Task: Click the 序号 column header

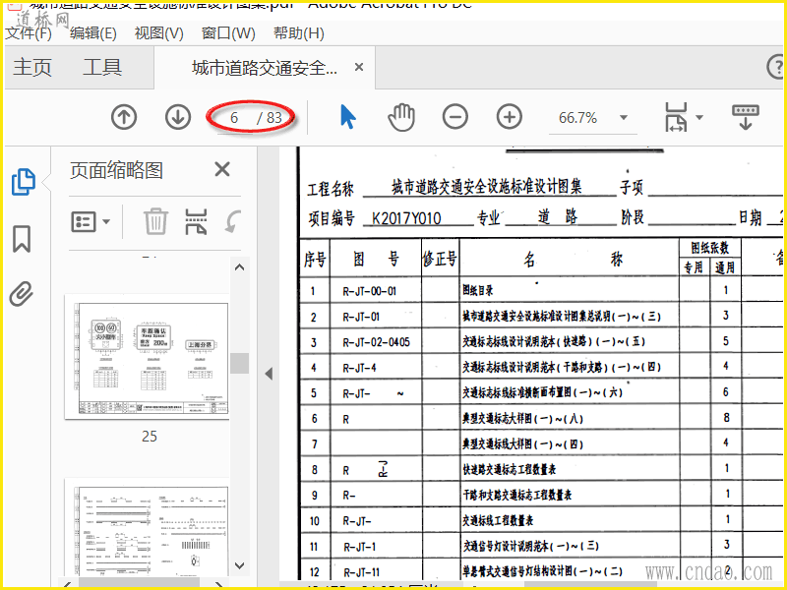Action: [x=315, y=260]
